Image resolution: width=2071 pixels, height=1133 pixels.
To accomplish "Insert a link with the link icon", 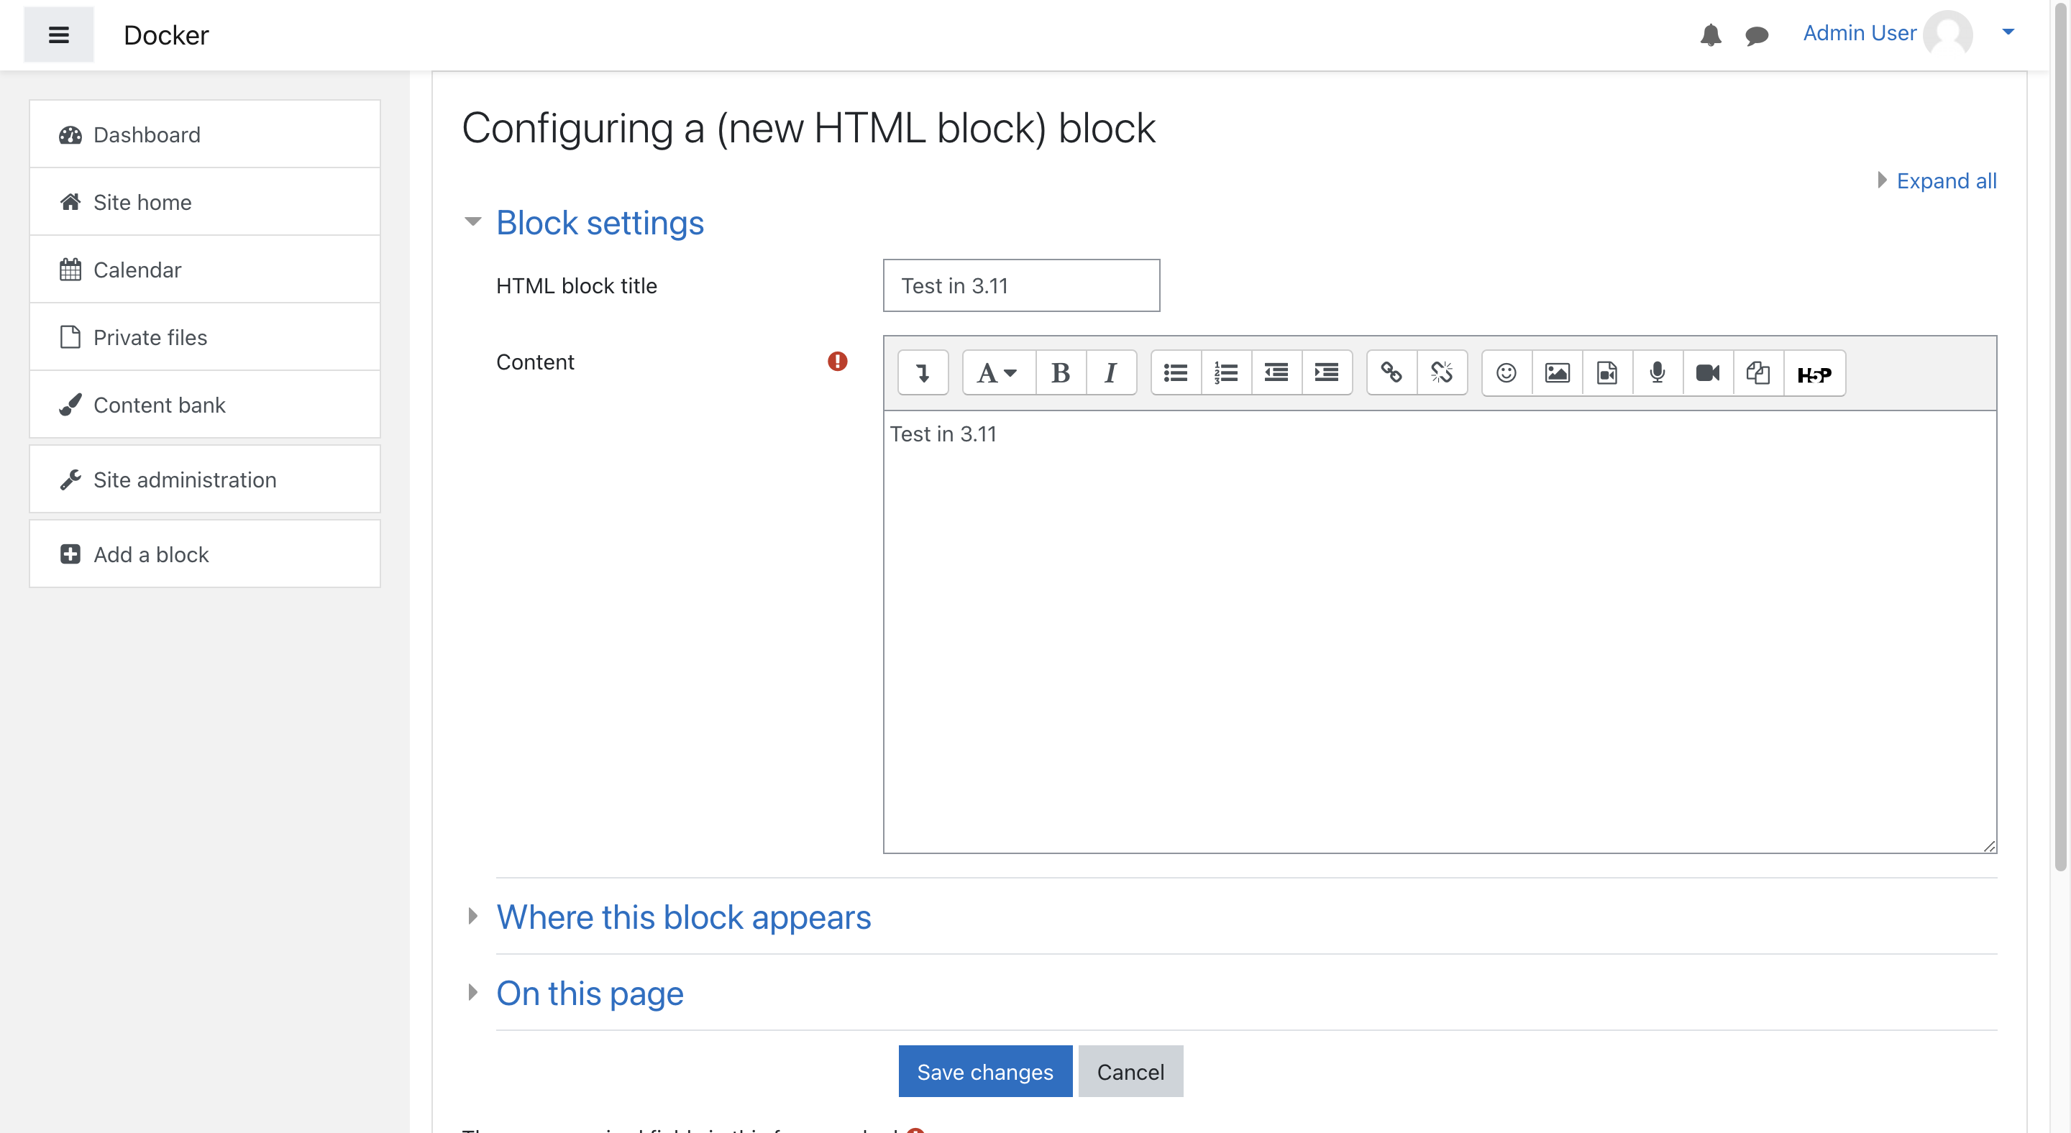I will point(1391,373).
